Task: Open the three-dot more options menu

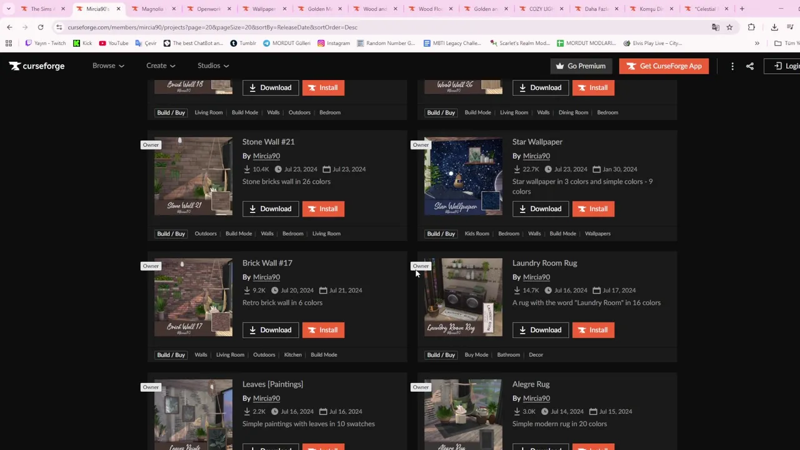Action: click(x=732, y=66)
